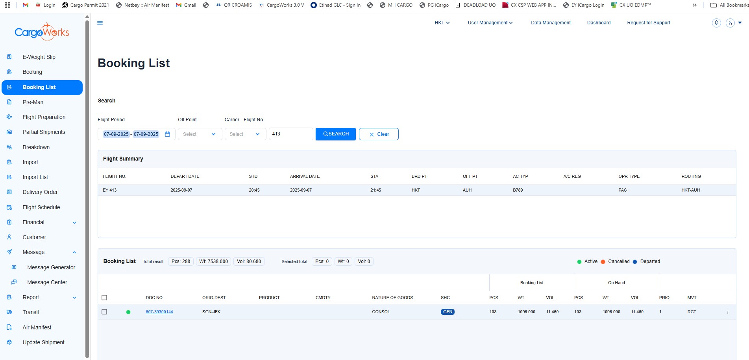Expand the Financial sidebar submenu

click(74, 223)
